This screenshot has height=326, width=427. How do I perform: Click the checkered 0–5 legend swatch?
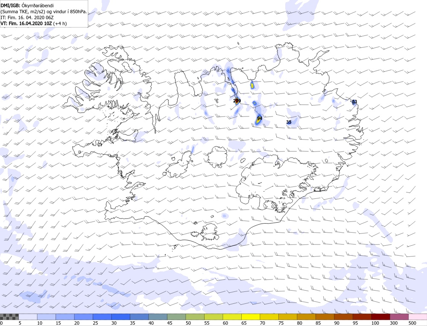pyautogui.click(x=9, y=317)
